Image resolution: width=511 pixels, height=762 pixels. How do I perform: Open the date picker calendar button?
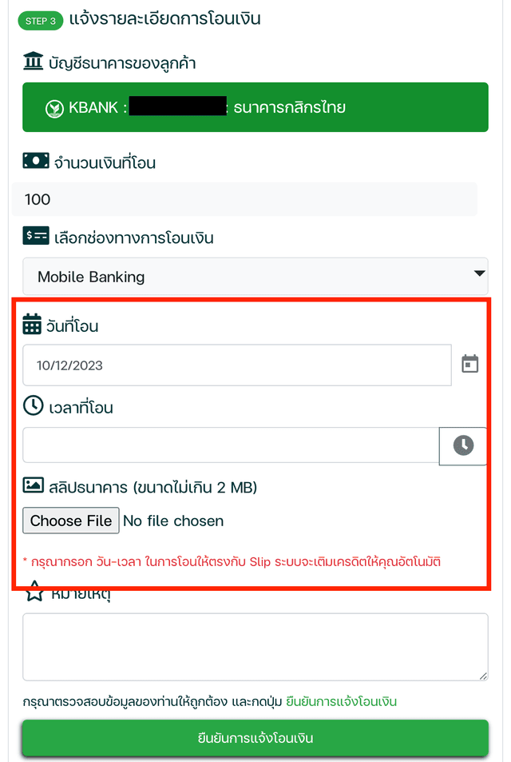click(x=469, y=364)
